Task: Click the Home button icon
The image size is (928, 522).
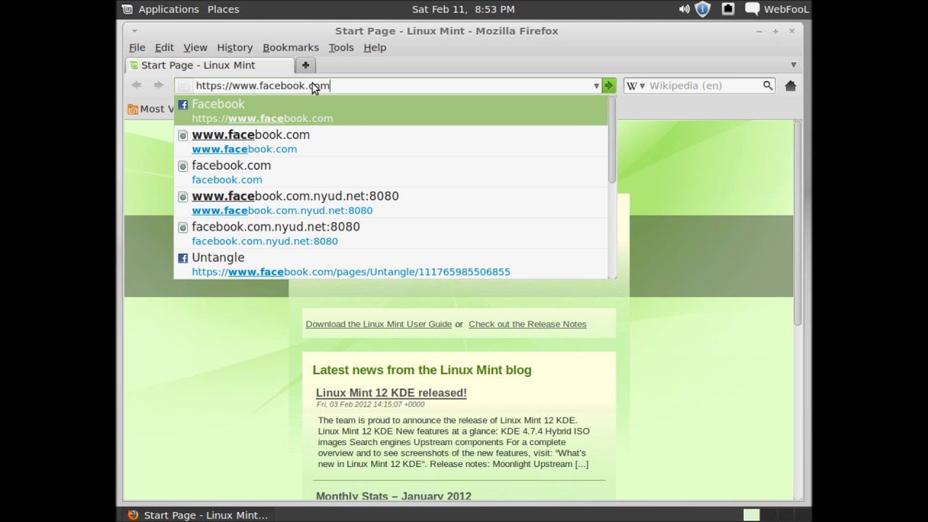Action: pos(790,86)
